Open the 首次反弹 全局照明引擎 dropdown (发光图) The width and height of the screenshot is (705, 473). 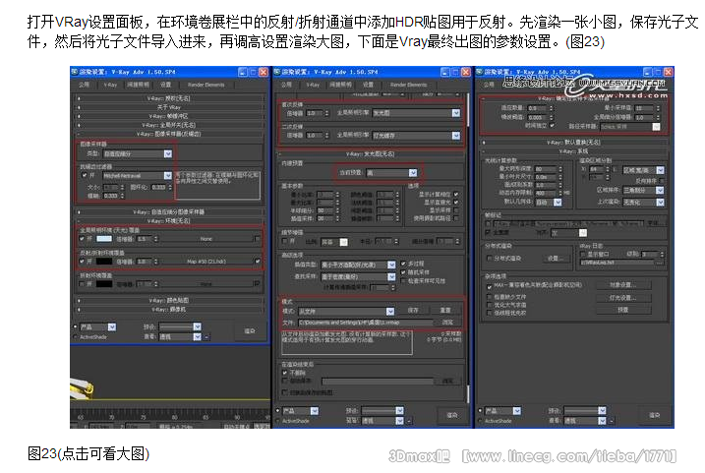416,113
